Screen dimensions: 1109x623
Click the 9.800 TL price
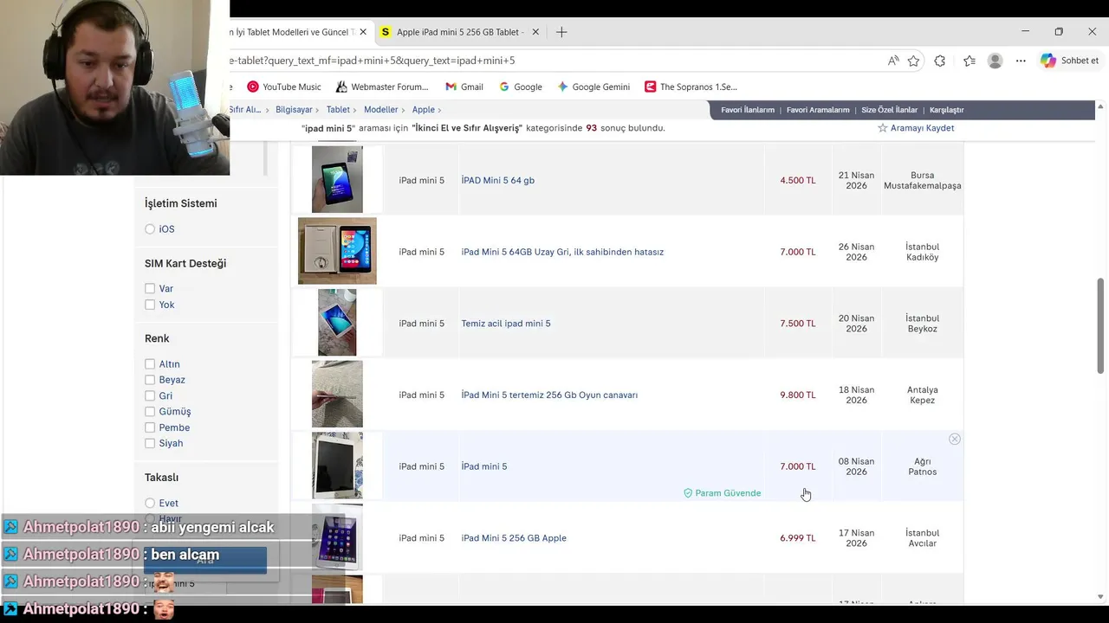pos(797,395)
